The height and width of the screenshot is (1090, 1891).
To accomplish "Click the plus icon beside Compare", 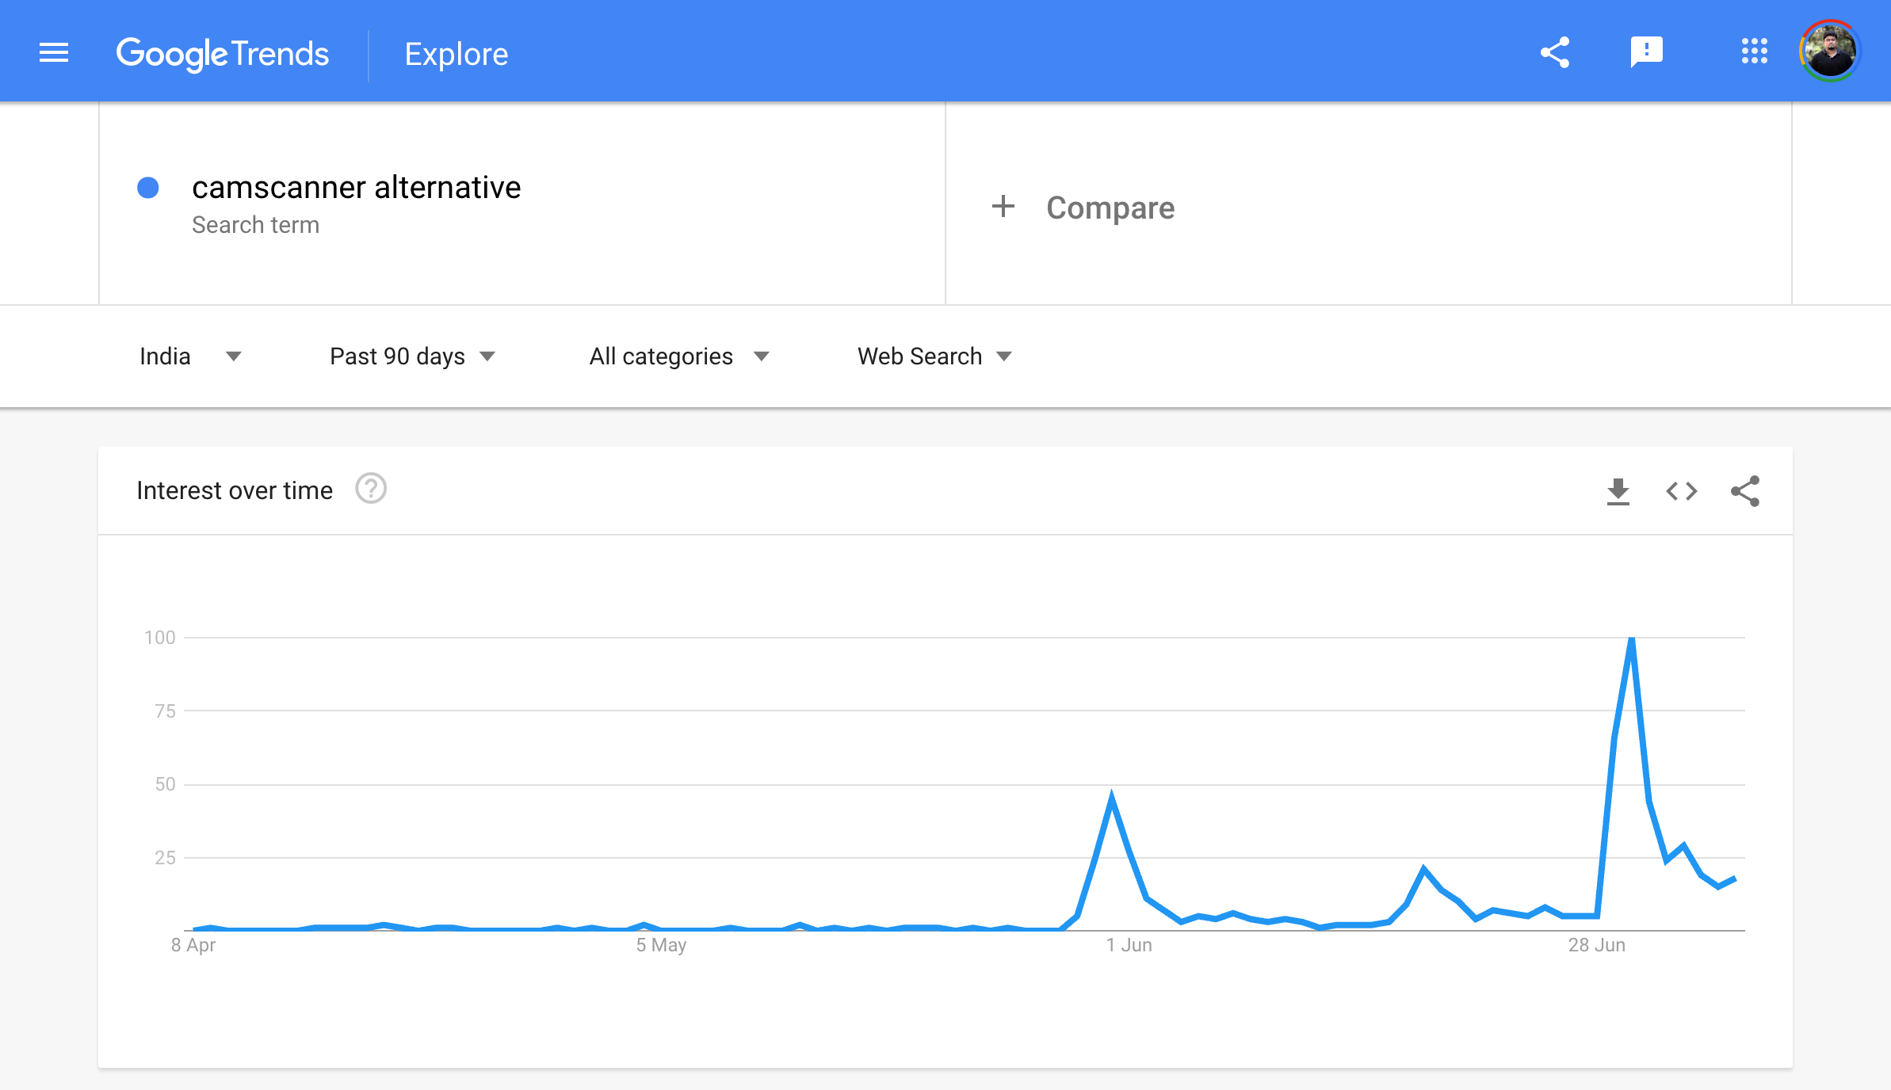I will click(x=1003, y=207).
